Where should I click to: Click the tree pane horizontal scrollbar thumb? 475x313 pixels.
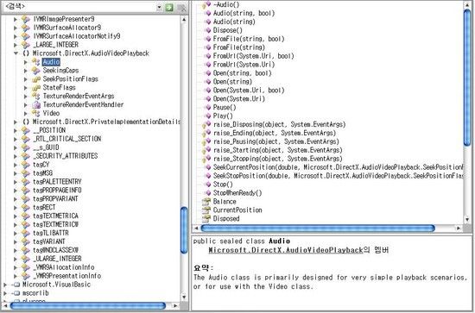(x=88, y=306)
